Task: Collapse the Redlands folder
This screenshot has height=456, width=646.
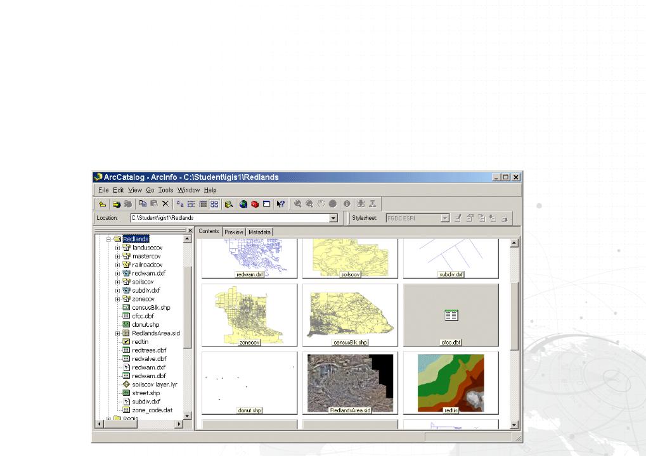Action: click(x=108, y=239)
